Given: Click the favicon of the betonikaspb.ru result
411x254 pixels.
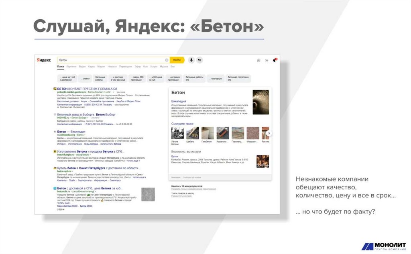Looking at the screenshot, I should coord(55,152).
